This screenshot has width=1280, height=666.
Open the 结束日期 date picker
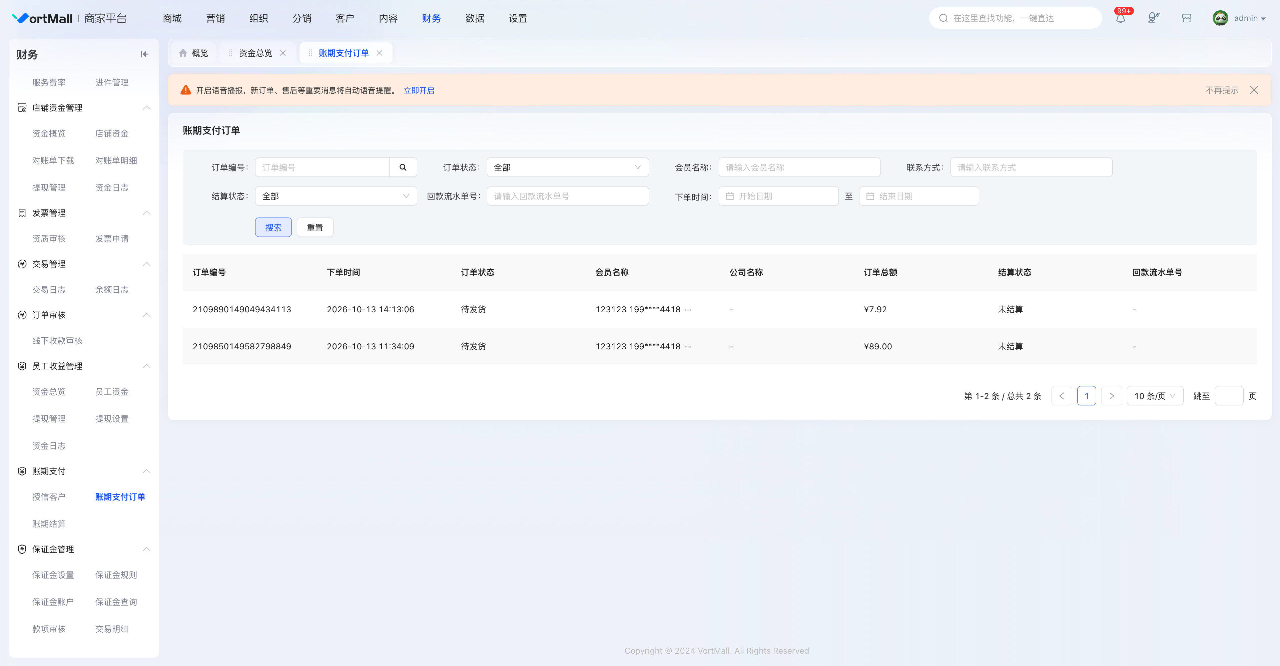point(919,196)
